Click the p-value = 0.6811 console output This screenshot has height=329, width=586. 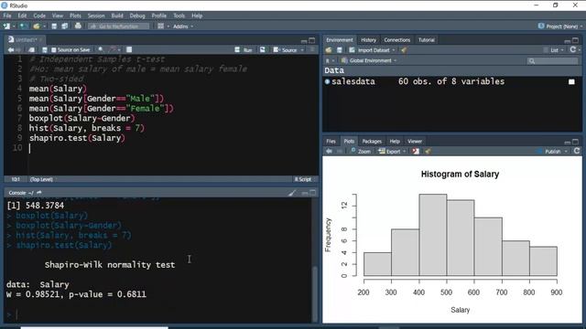click(108, 294)
